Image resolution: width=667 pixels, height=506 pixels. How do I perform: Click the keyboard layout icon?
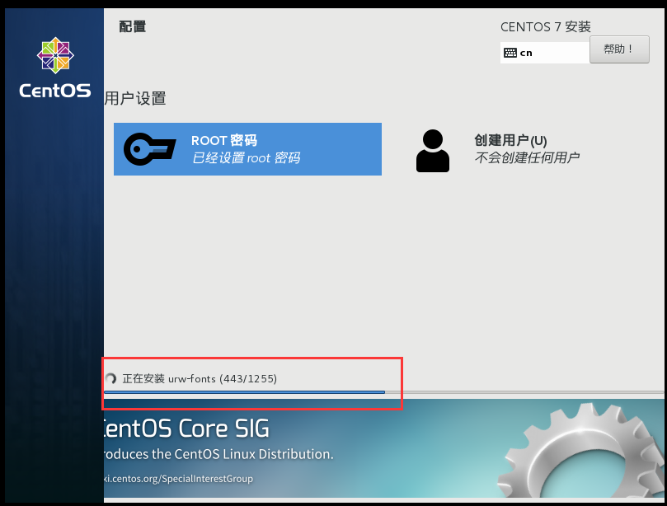[x=510, y=53]
